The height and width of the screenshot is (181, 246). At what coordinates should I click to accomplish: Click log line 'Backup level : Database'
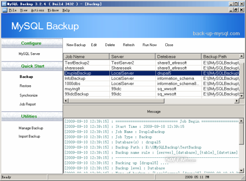pos(115,168)
